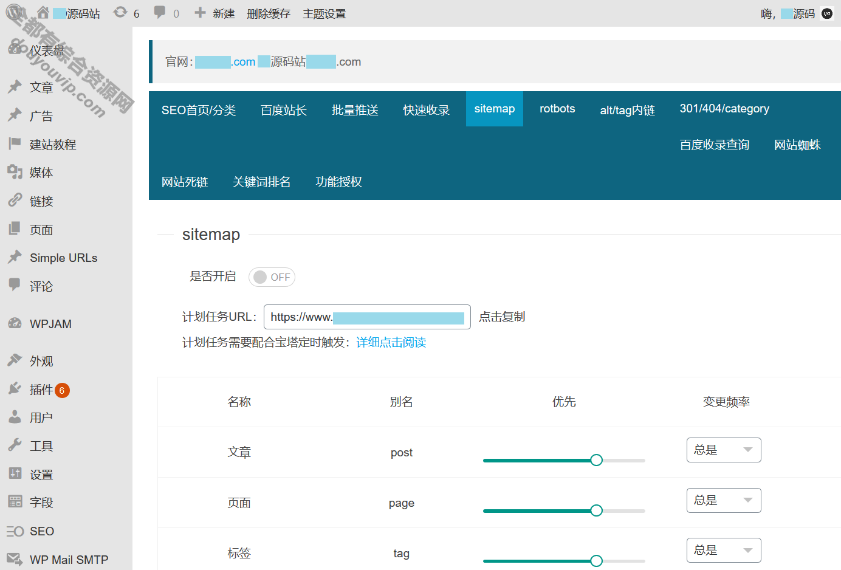Click 主题设置 in the admin bar
Screen dimensions: 841x570
324,13
